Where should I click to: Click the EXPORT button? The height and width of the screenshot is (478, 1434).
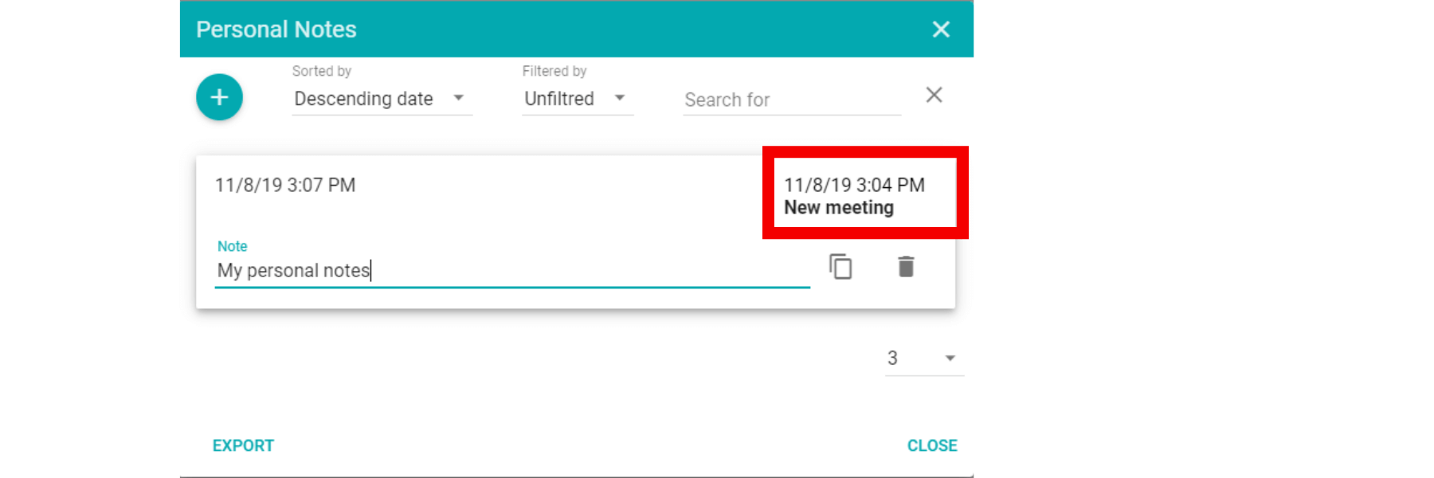pos(243,445)
